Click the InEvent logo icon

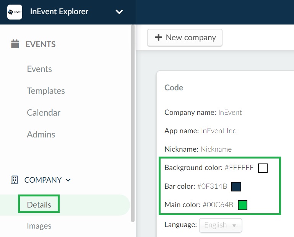click(15, 12)
